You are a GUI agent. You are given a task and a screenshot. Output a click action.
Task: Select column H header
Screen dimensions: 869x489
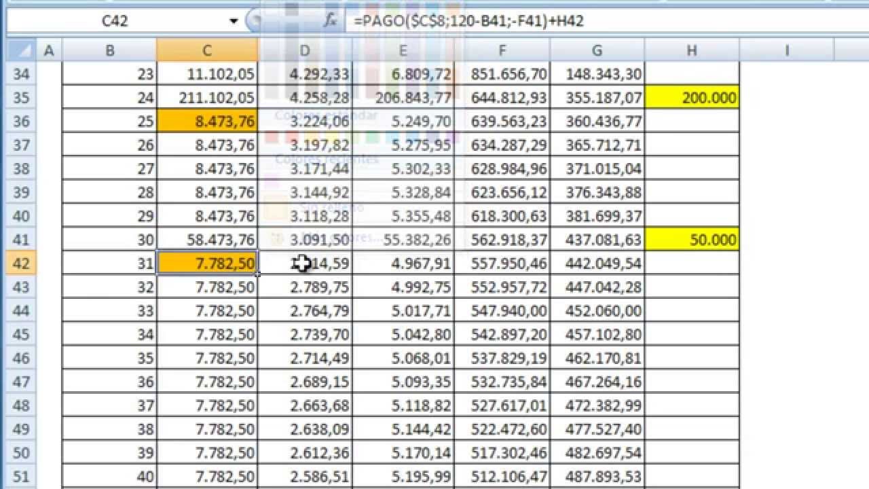[x=692, y=50]
